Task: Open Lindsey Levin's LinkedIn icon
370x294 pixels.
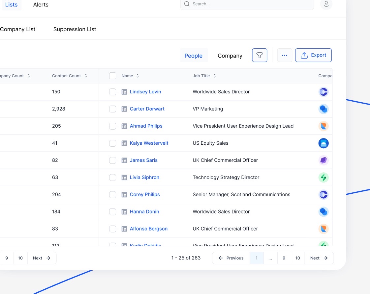Action: point(124,92)
